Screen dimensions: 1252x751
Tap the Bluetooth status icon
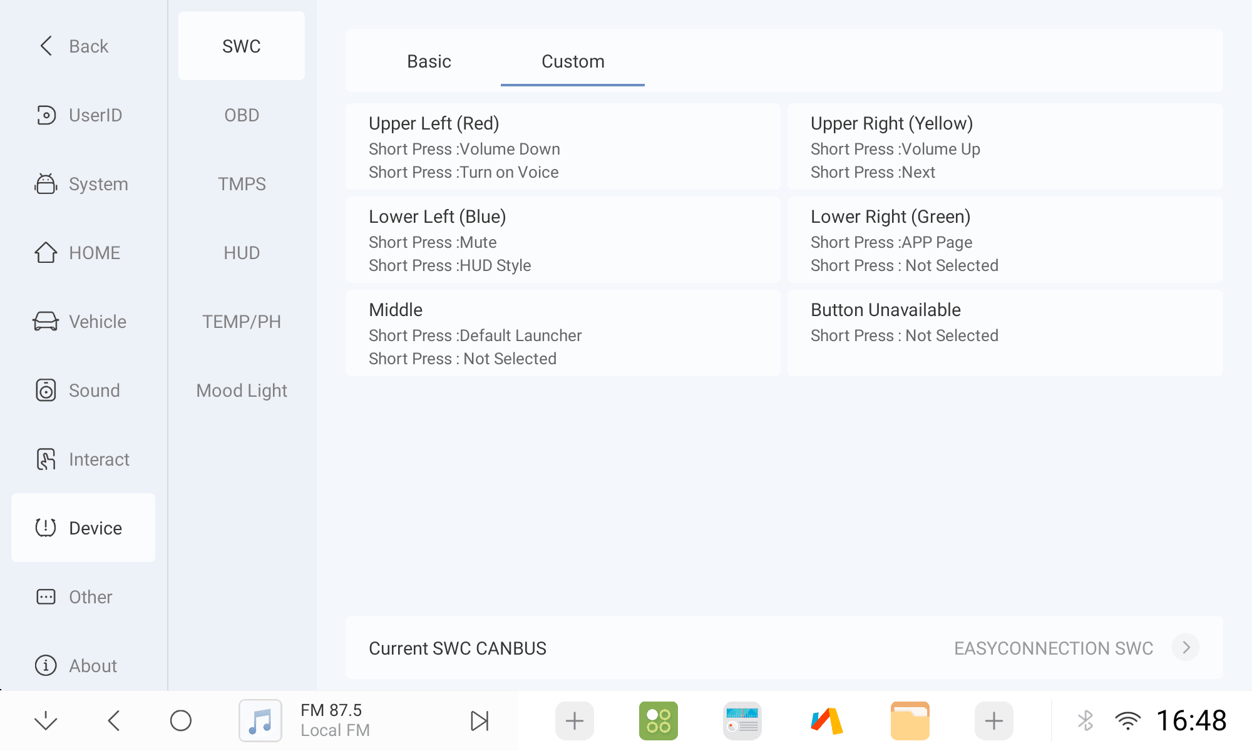tap(1085, 720)
